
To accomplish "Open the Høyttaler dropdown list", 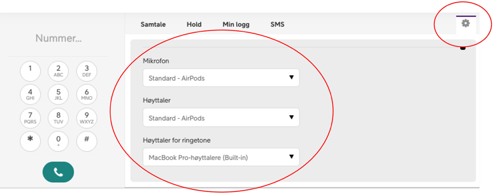I will pos(221,118).
